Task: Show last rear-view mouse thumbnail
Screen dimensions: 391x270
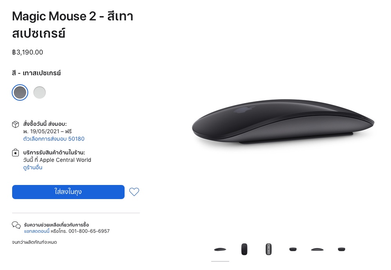Action: 342,249
